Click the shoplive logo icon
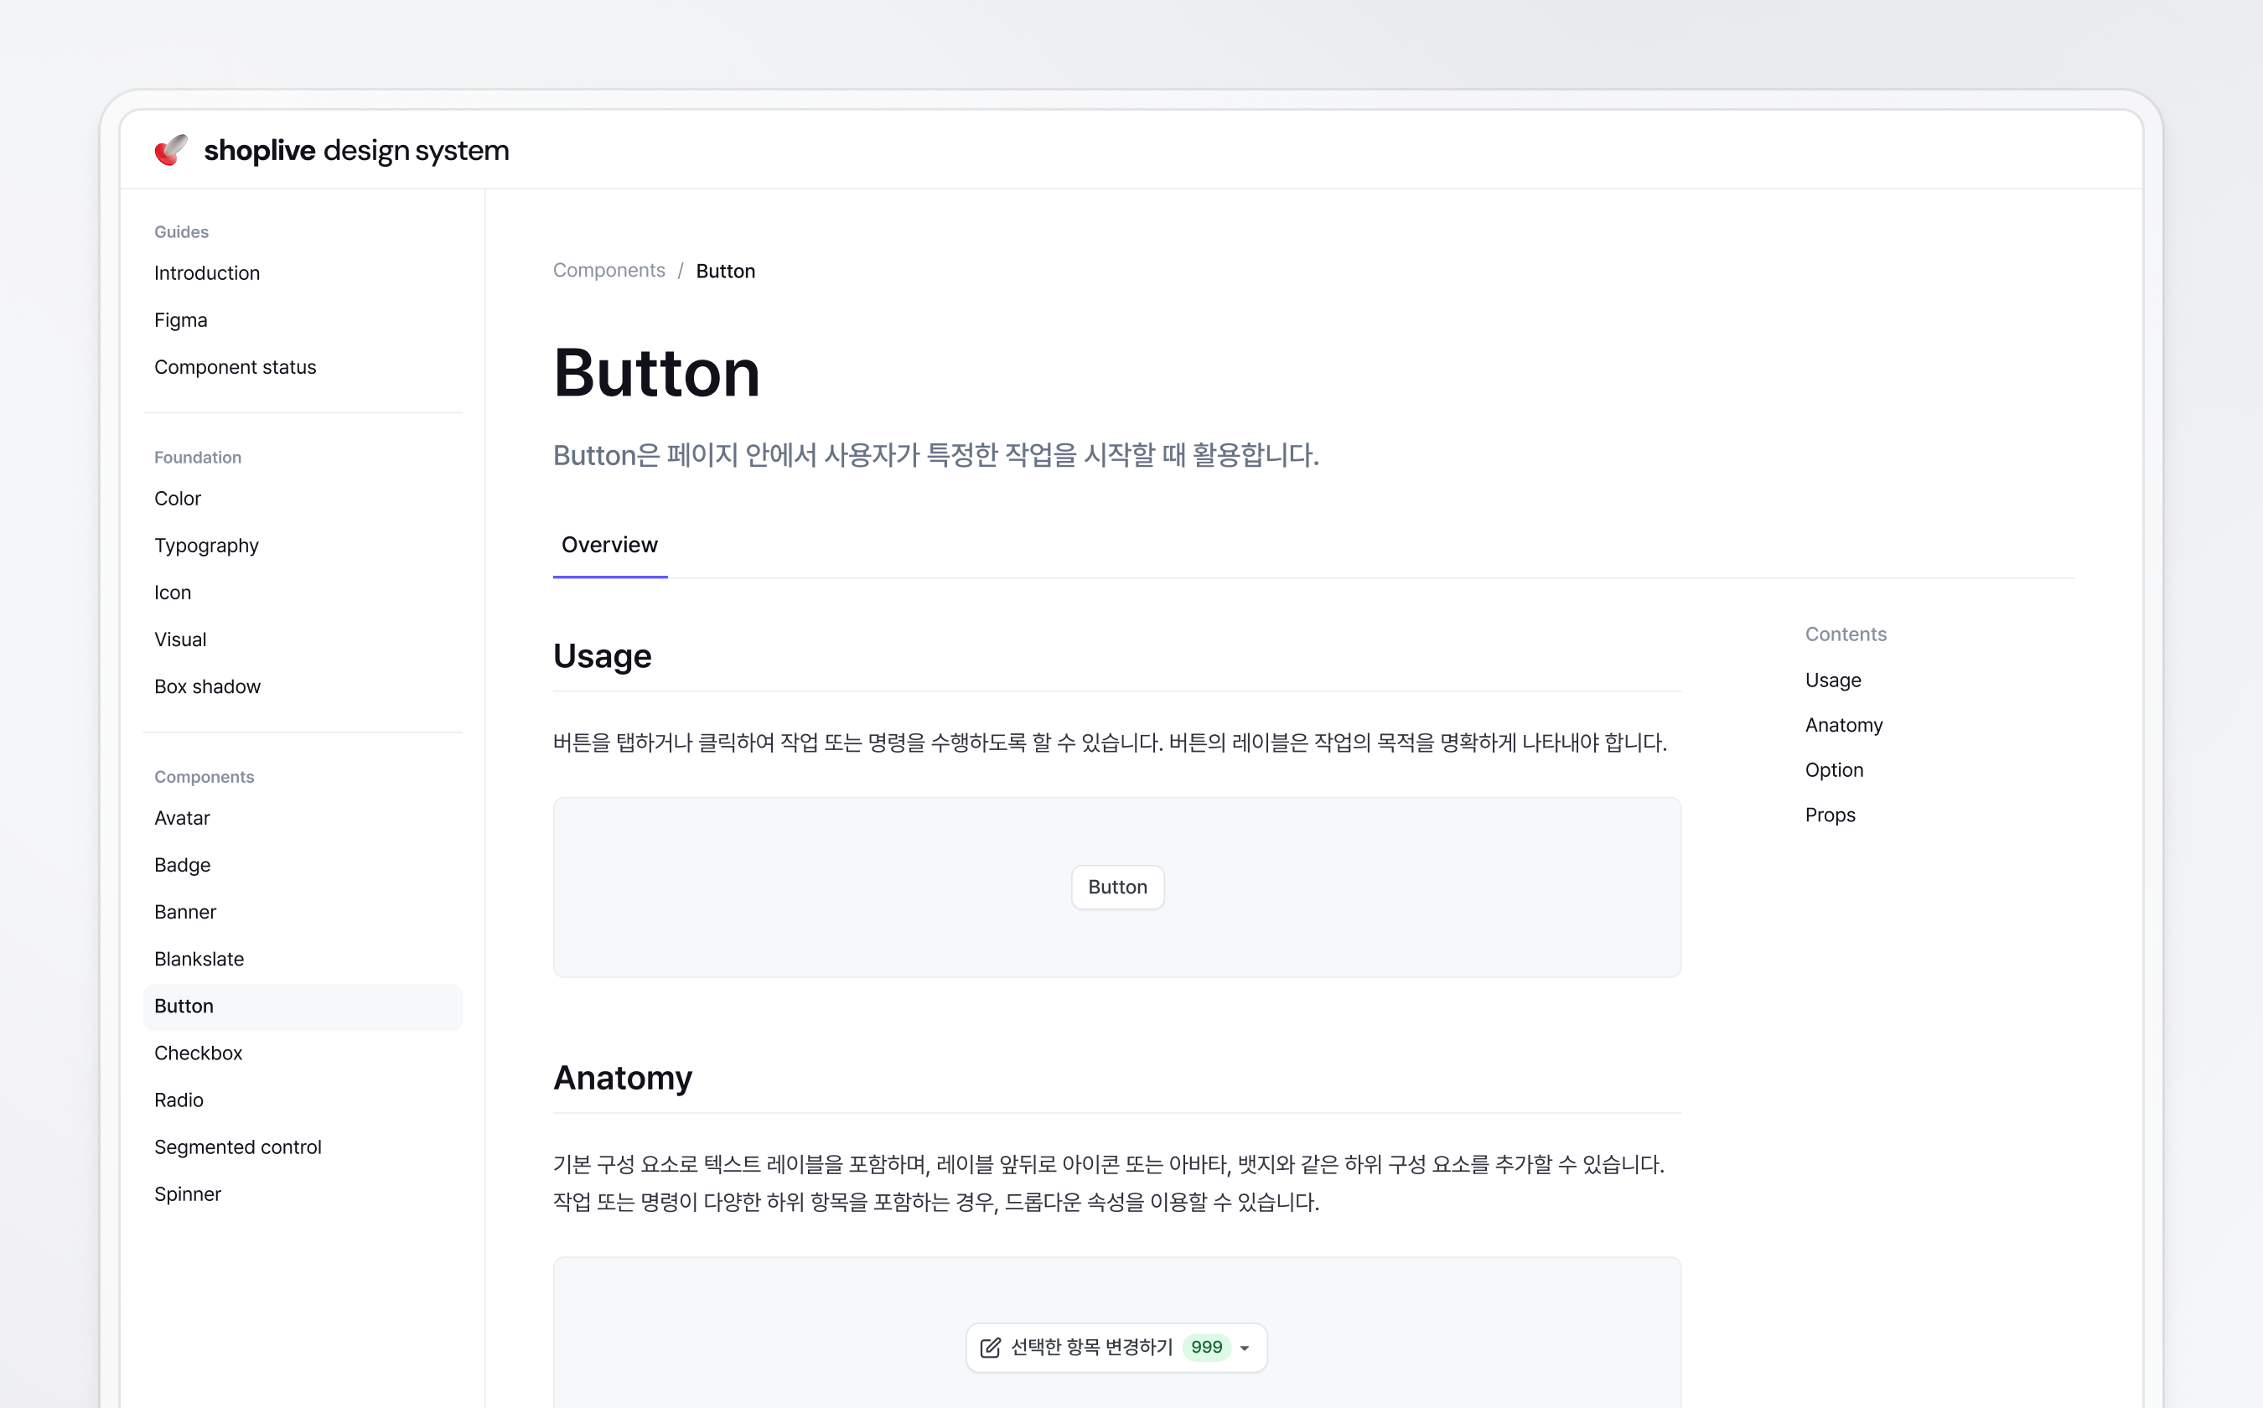This screenshot has height=1408, width=2263. click(x=170, y=150)
